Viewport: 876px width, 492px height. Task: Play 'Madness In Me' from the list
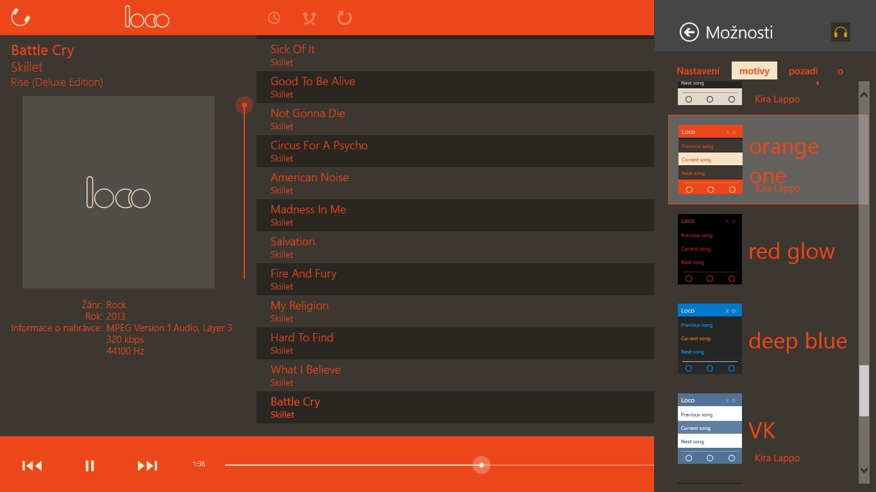coord(455,215)
